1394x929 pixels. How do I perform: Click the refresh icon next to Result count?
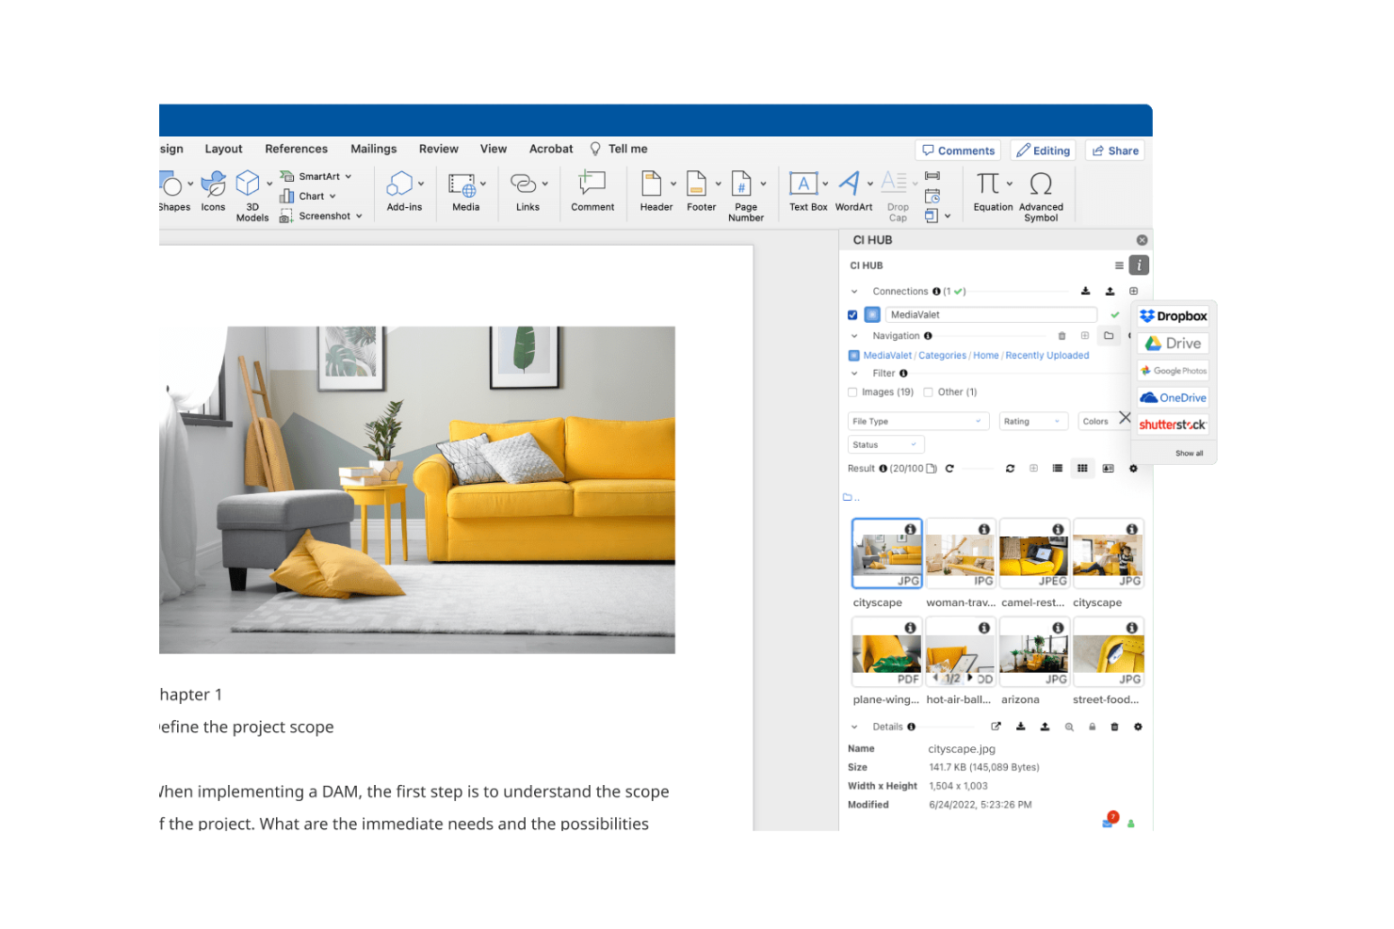coord(949,468)
